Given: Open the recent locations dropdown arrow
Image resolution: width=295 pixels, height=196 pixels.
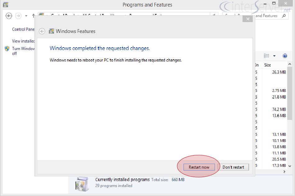Looking at the screenshot, I should (26, 16).
